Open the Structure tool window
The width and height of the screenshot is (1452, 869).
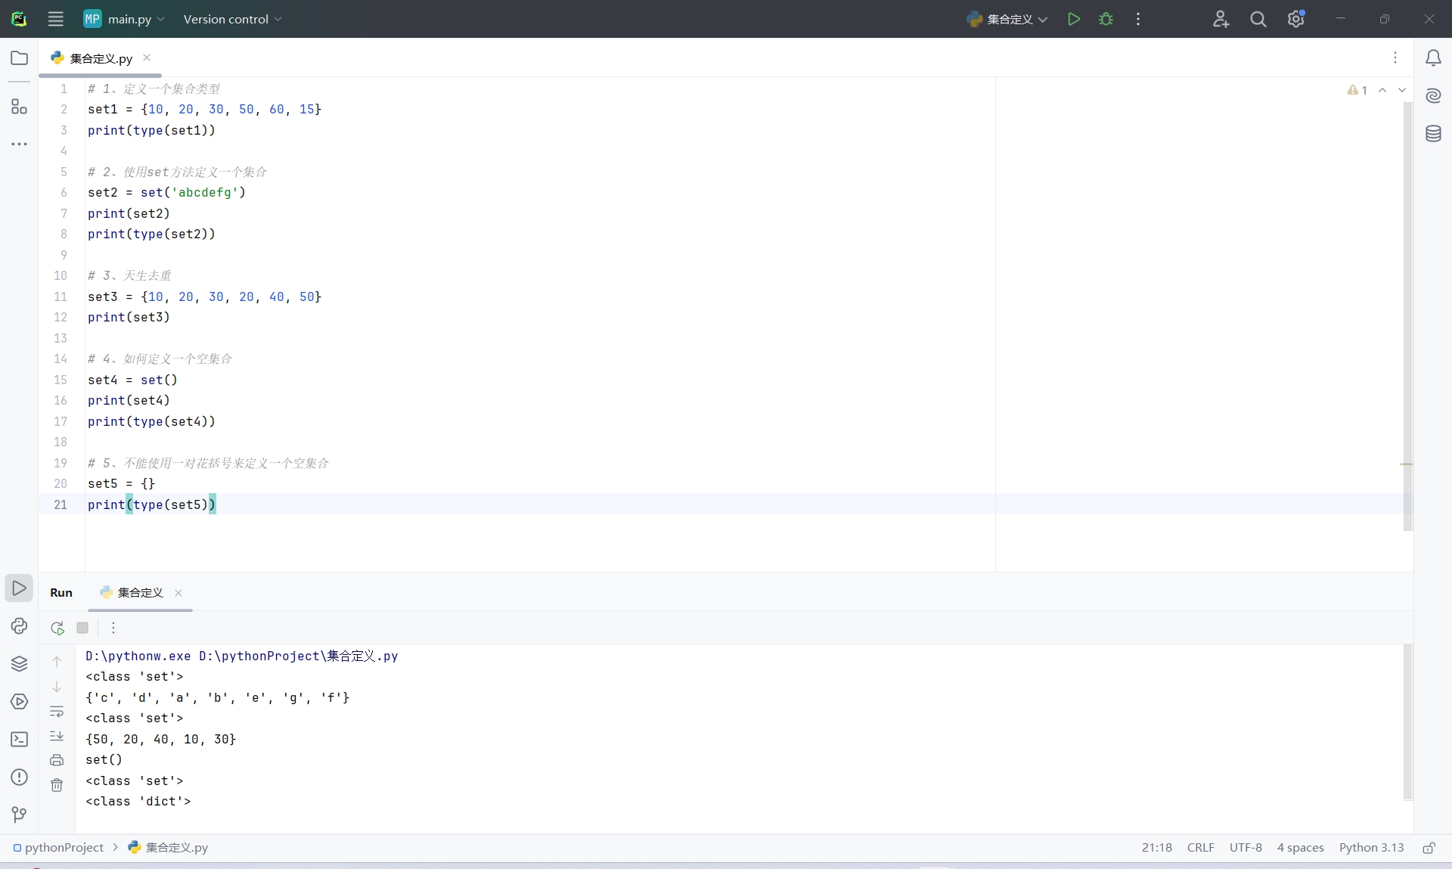click(x=19, y=107)
